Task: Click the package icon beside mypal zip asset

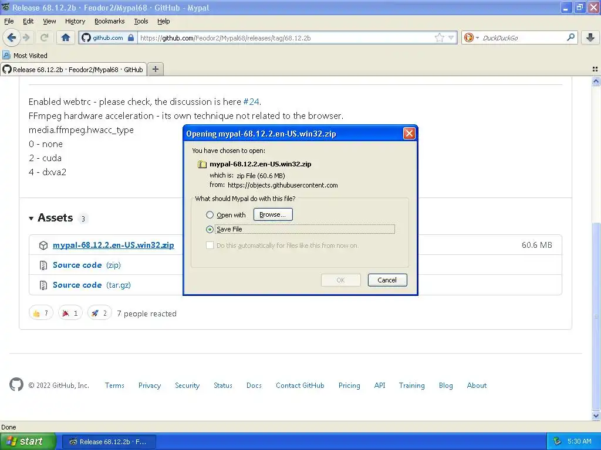Action: coord(43,246)
